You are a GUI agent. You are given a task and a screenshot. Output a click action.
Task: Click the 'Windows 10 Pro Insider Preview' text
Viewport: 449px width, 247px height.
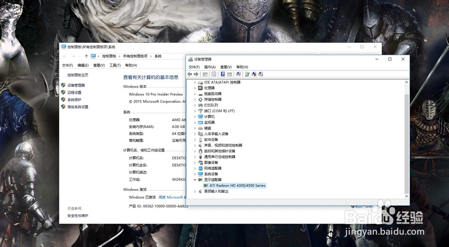coord(156,94)
